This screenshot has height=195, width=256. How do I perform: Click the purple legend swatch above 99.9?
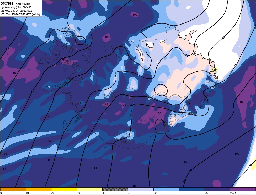pyautogui.click(x=243, y=189)
